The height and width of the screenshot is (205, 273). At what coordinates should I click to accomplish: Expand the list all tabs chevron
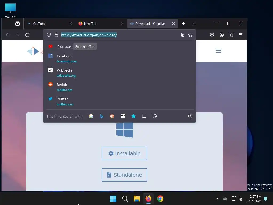point(194,23)
